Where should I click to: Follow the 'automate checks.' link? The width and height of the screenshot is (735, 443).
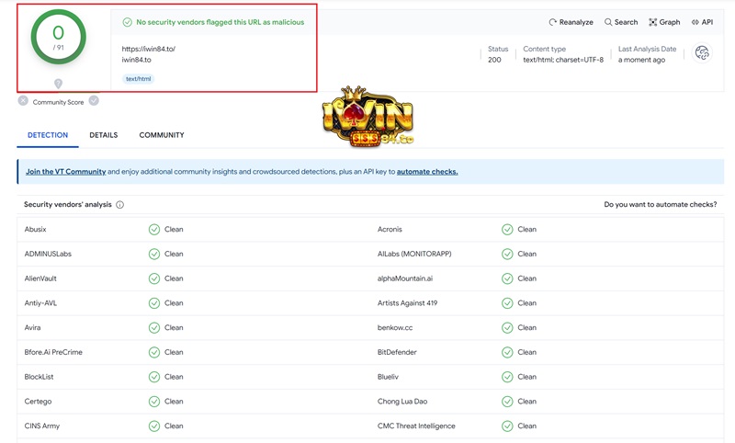click(x=427, y=172)
